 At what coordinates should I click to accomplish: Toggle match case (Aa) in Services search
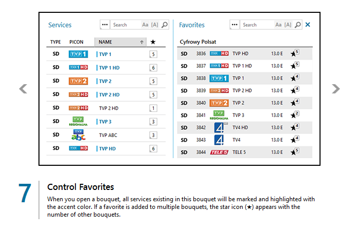point(145,25)
